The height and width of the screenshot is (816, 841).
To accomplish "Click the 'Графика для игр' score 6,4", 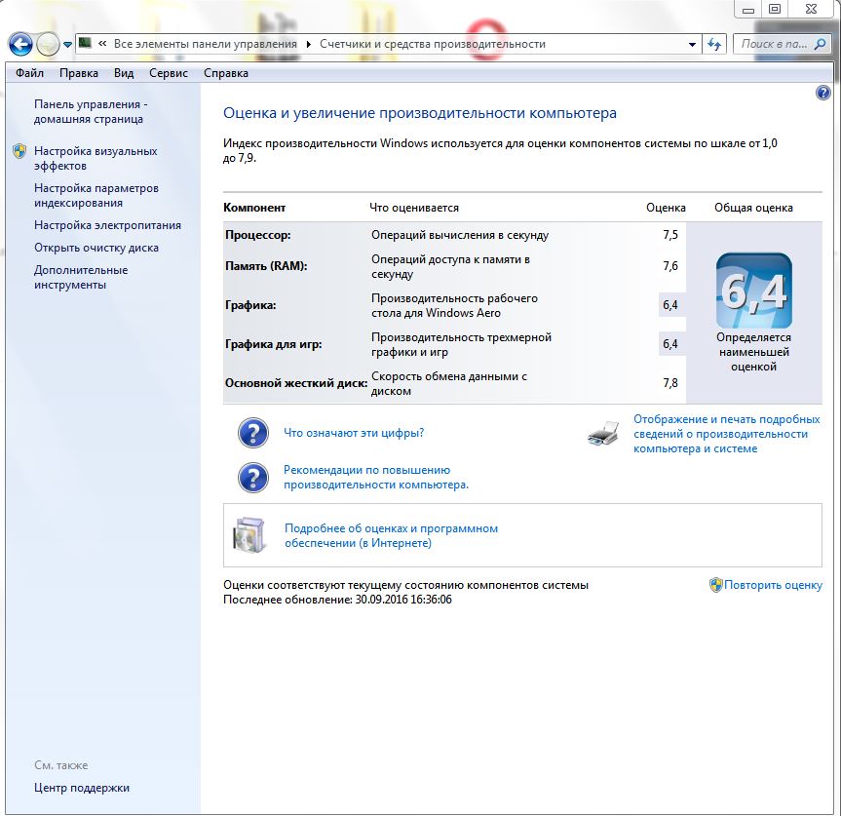I will coord(670,344).
